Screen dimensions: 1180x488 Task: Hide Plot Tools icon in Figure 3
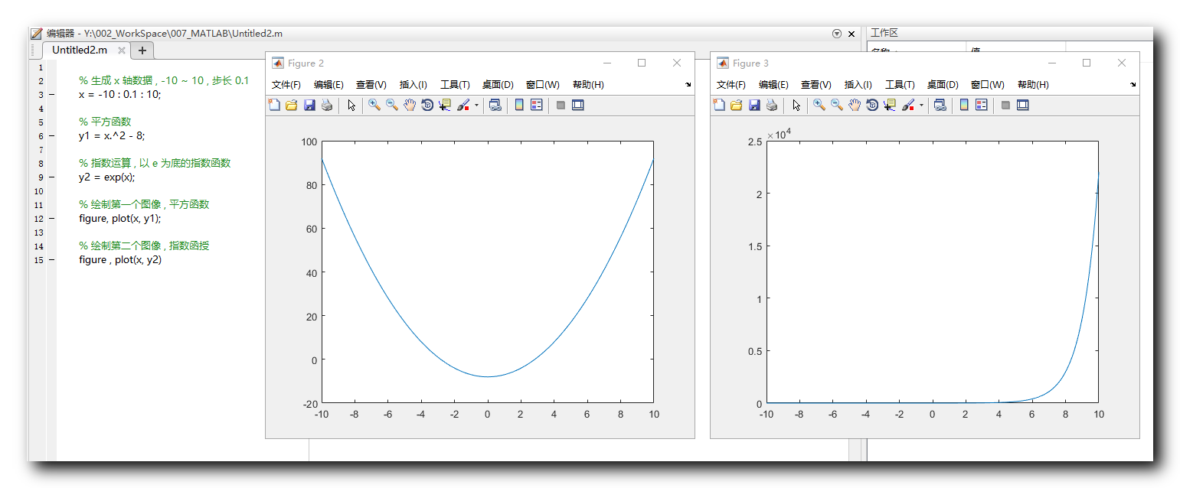[x=1005, y=105]
